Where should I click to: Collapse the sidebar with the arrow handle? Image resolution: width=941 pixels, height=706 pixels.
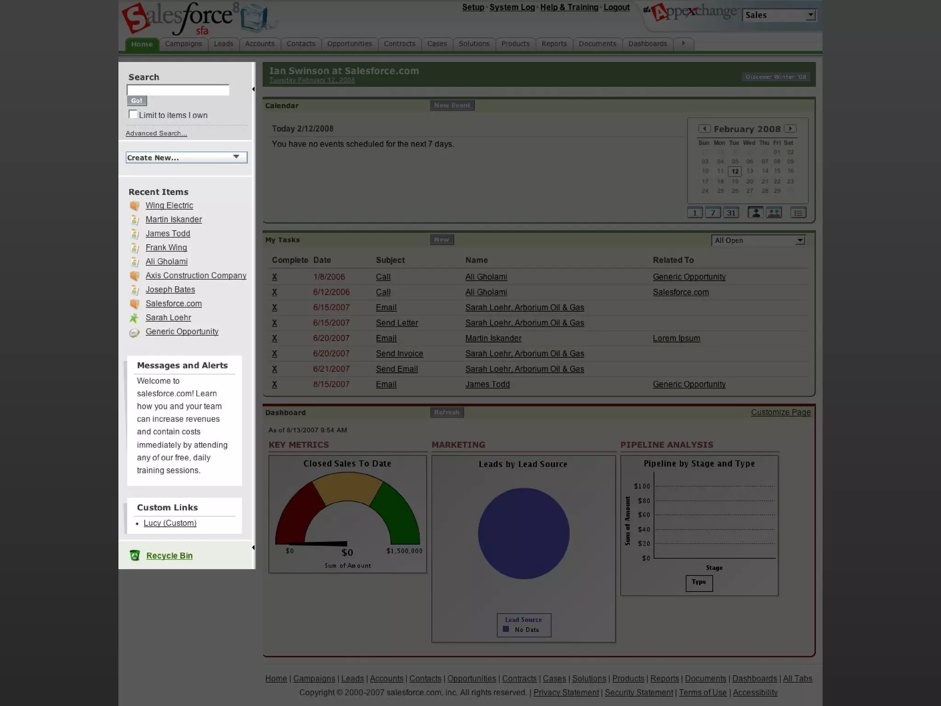(x=253, y=89)
